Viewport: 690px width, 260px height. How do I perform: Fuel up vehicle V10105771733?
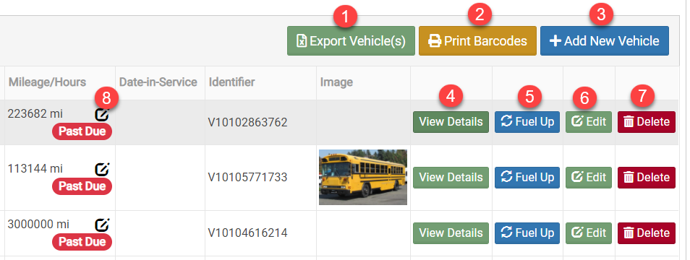pyautogui.click(x=527, y=178)
